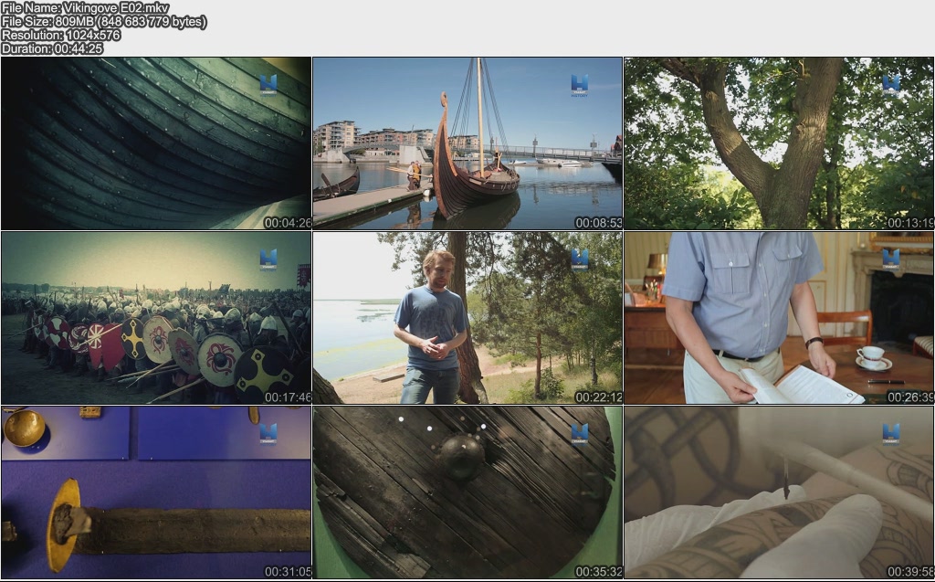The width and height of the screenshot is (935, 582).
Task: Select the rusted sword on blue thumbnail
Action: [155, 492]
